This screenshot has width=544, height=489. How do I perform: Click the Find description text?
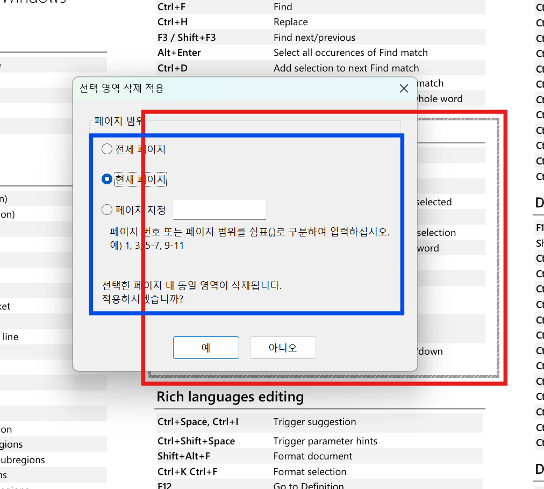(x=283, y=7)
